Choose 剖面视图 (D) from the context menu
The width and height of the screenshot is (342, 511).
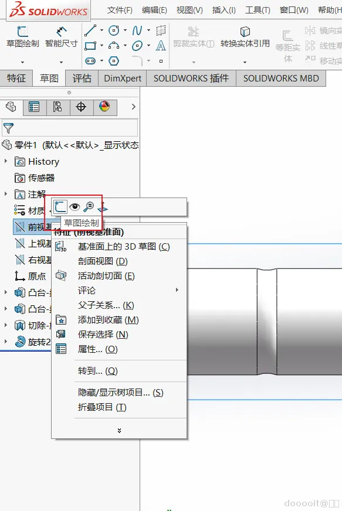(x=103, y=261)
